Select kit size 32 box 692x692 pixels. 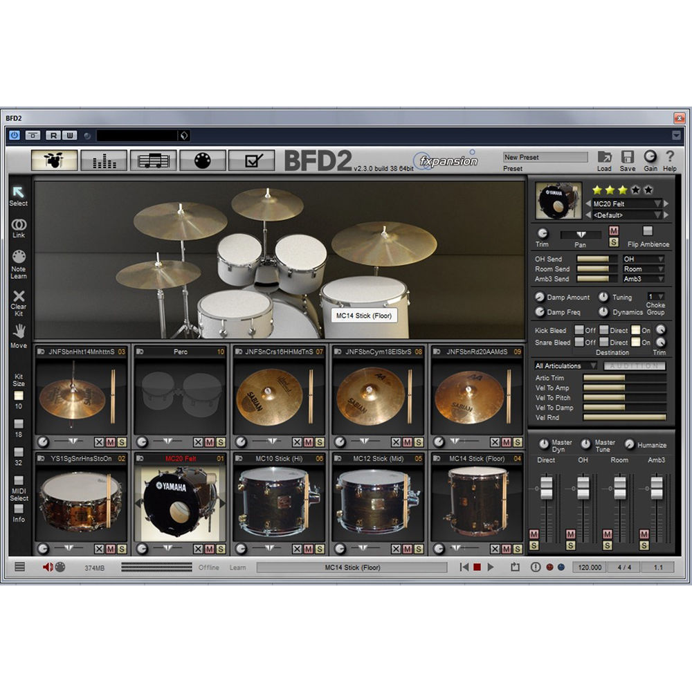[x=19, y=452]
